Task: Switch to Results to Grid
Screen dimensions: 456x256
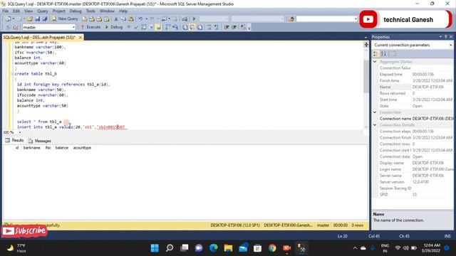Action: pos(192,27)
